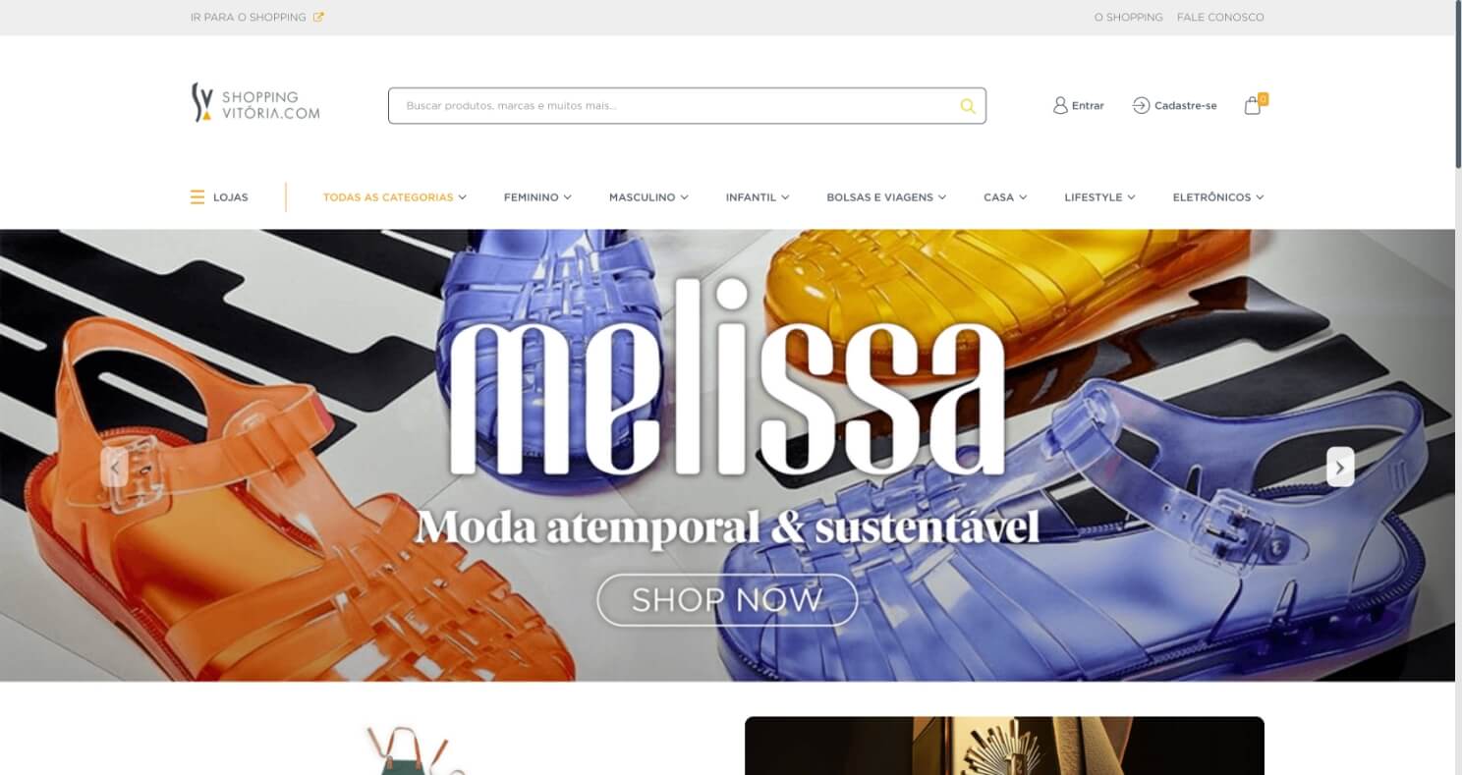Go to previous banner slide arrow
1462x775 pixels.
(114, 467)
